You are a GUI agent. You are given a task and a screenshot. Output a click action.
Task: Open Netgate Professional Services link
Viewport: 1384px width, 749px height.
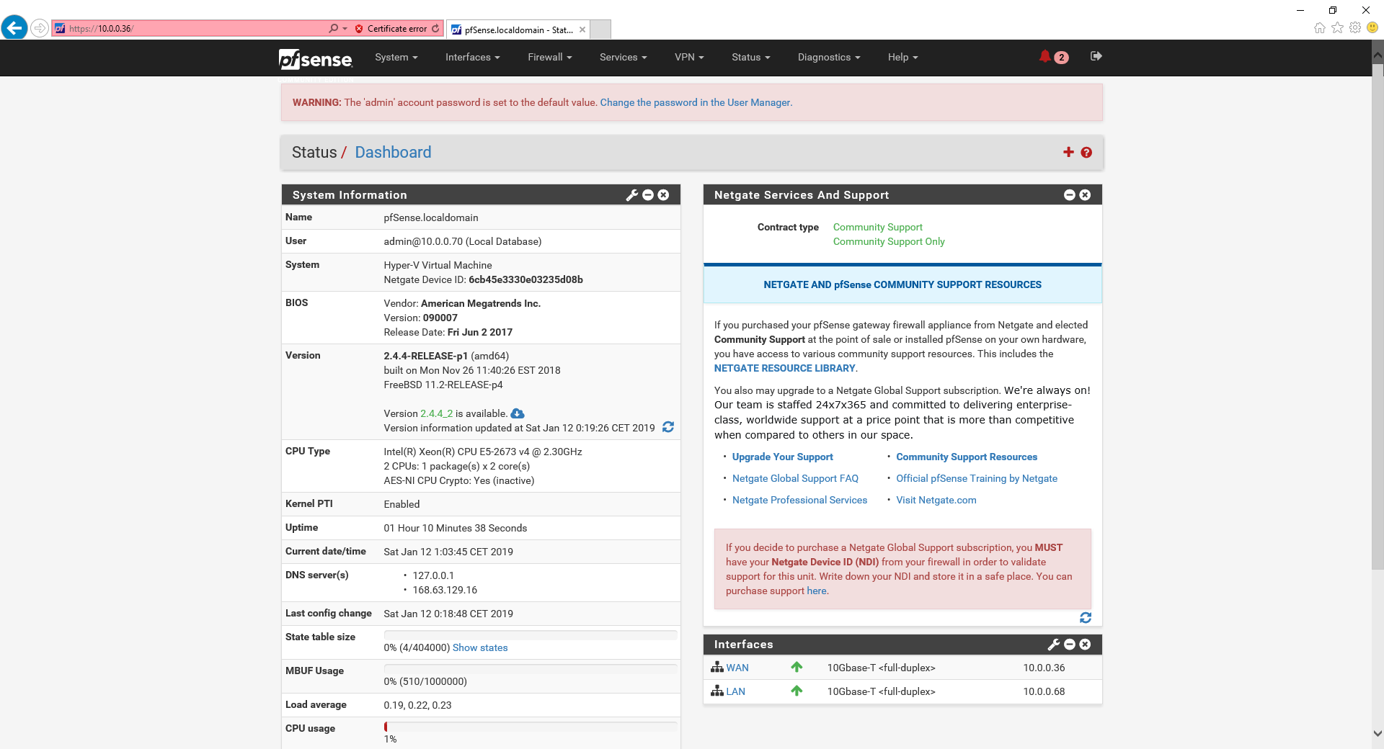(x=799, y=500)
